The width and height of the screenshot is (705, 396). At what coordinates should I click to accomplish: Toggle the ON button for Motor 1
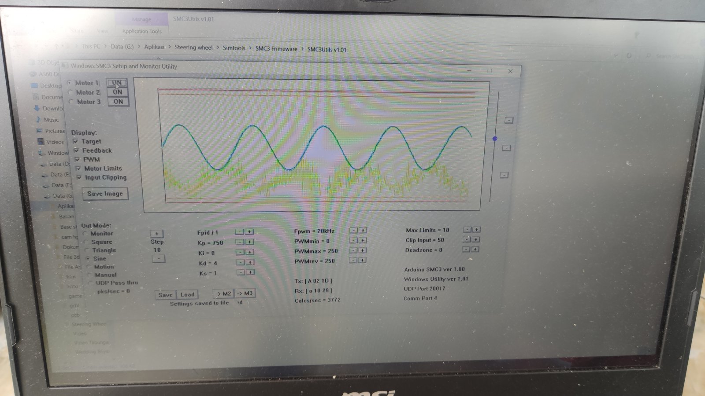[x=117, y=83]
